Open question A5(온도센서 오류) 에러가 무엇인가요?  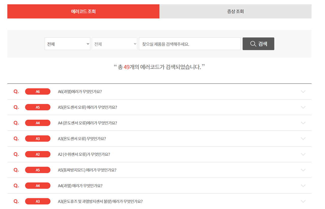[x=87, y=107]
